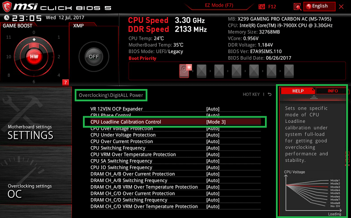Screen dimensions: 351x218
Task: Toggle the XMP OFF button
Action: pyautogui.click(x=93, y=57)
